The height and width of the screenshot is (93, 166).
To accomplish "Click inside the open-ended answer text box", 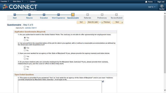I will point(60,87).
